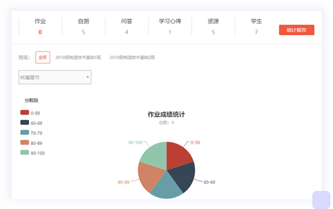Click the 统计报告 button
This screenshot has height=209, width=333.
pos(296,30)
